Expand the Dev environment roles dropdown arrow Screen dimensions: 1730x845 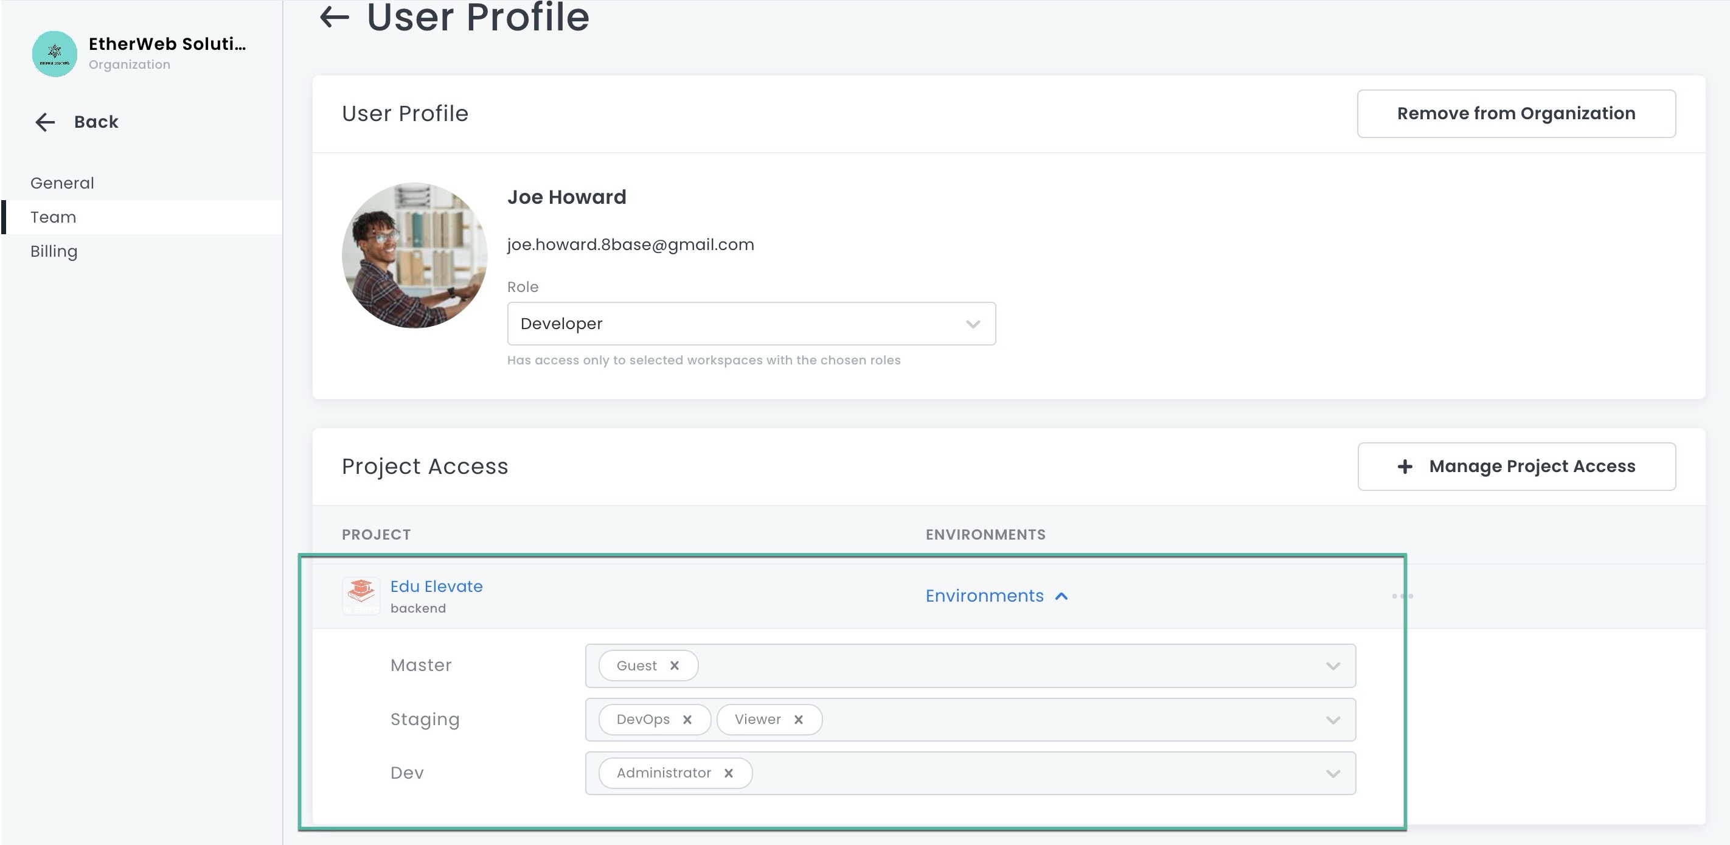tap(1332, 773)
